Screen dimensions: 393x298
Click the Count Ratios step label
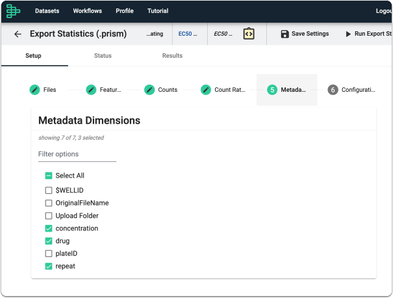[230, 90]
